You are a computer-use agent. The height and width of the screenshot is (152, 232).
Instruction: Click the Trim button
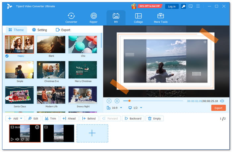coord(51,119)
